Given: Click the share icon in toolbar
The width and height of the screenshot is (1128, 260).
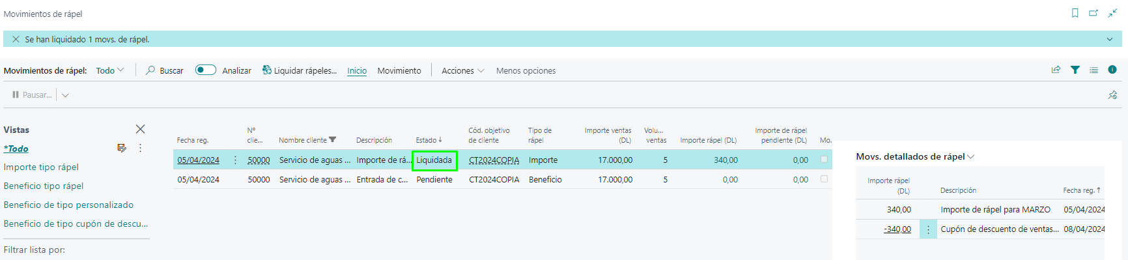Looking at the screenshot, I should (x=1056, y=70).
